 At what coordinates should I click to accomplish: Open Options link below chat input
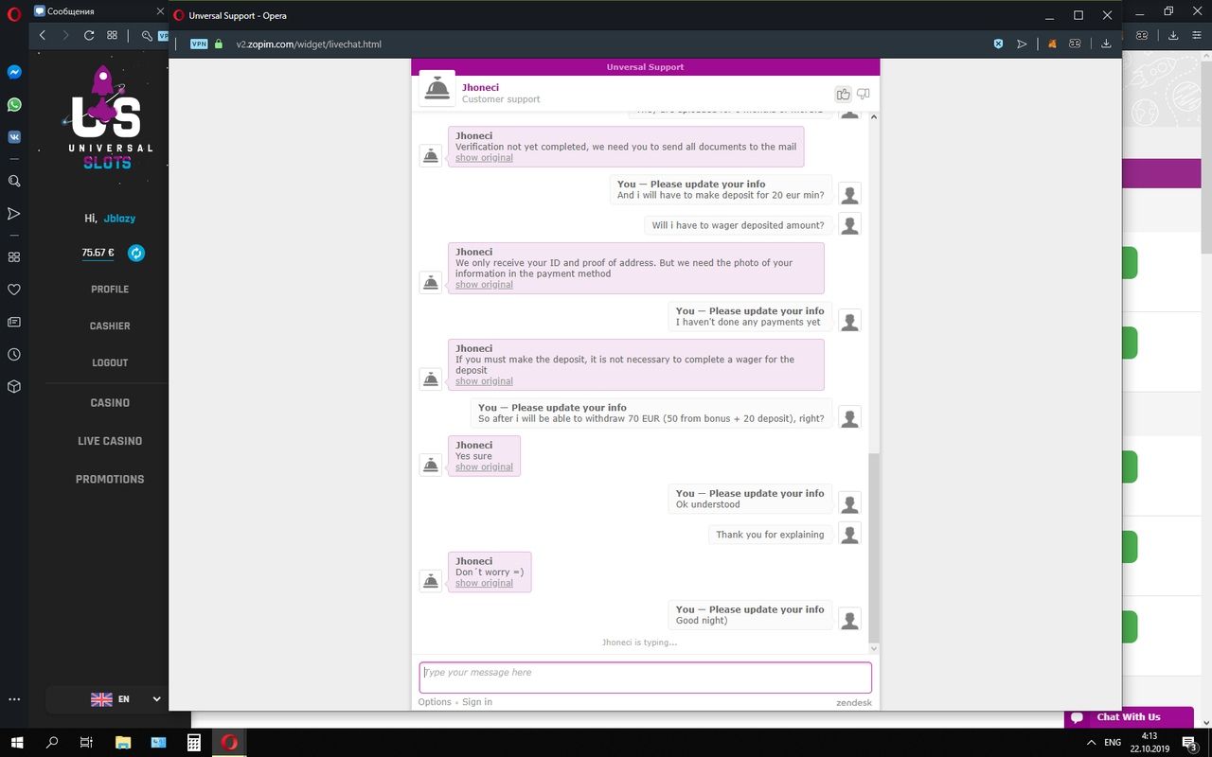tap(435, 702)
